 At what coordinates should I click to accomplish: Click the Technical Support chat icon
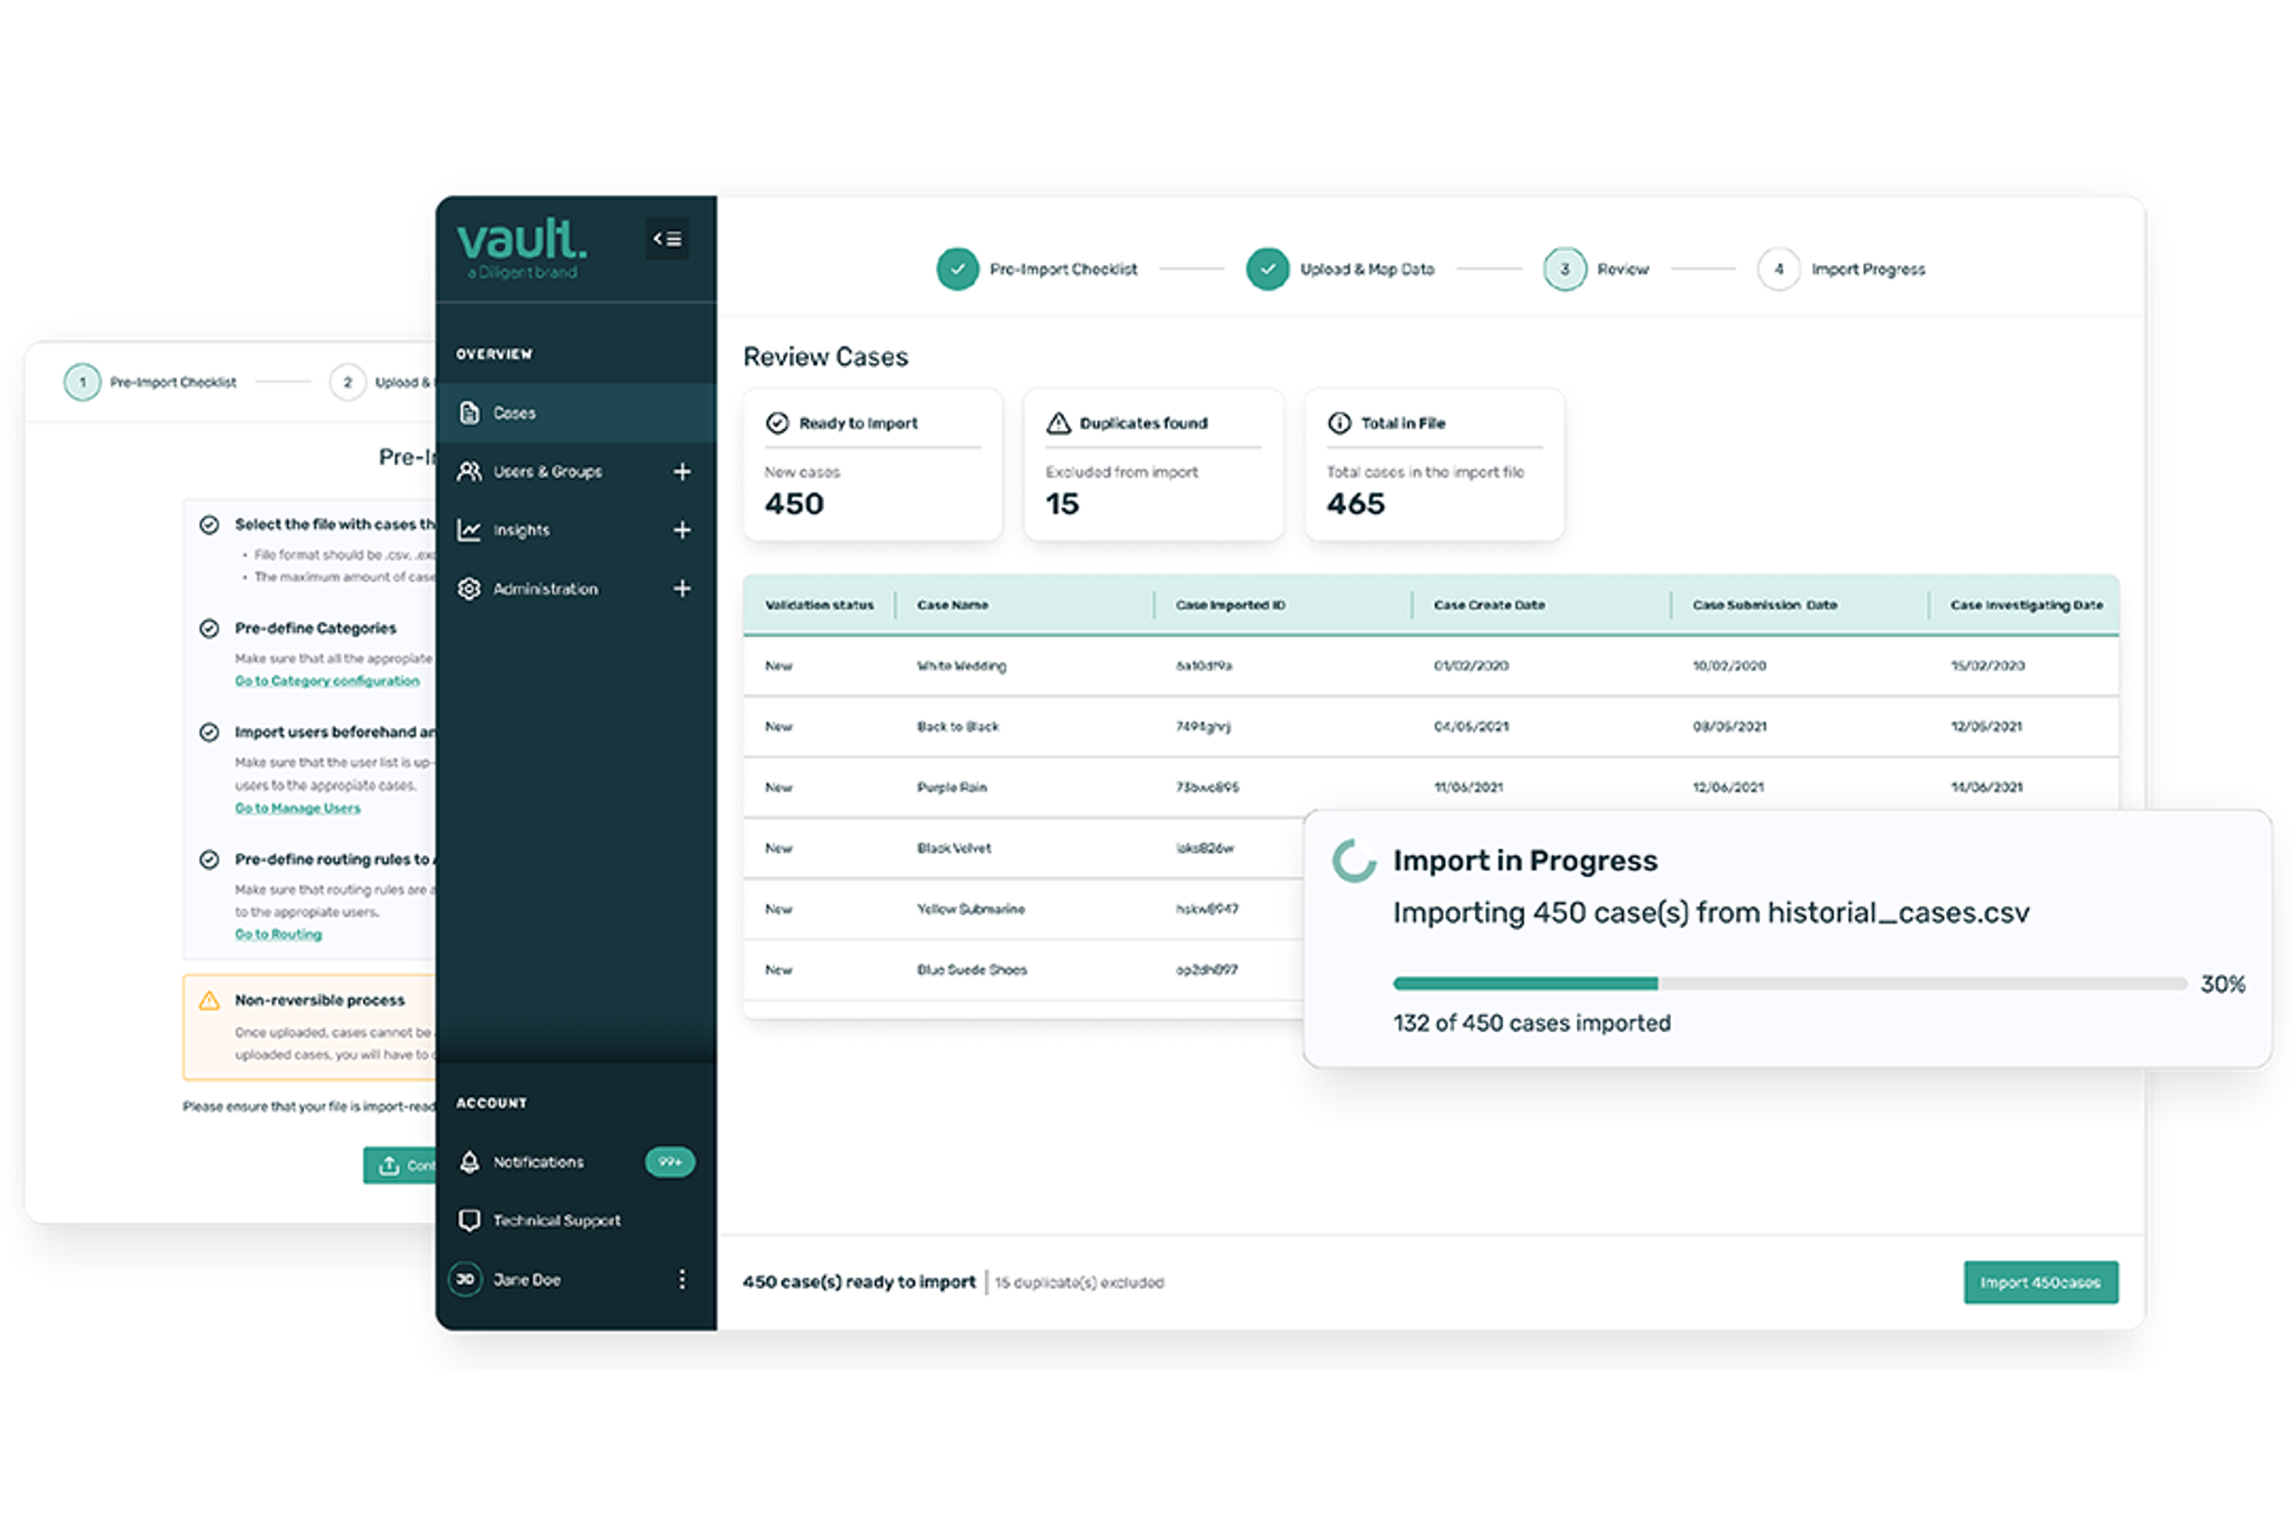(470, 1220)
